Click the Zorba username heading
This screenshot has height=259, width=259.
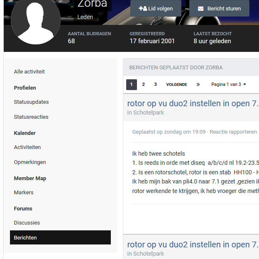pyautogui.click(x=92, y=4)
